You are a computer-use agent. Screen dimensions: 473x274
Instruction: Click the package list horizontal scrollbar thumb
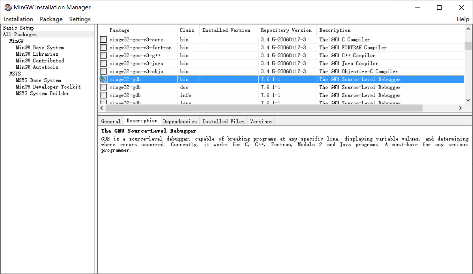[x=264, y=108]
